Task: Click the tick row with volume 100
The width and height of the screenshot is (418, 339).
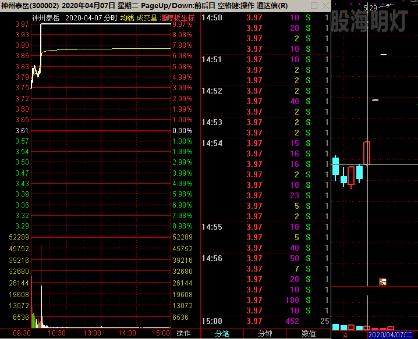Action: coord(265,300)
